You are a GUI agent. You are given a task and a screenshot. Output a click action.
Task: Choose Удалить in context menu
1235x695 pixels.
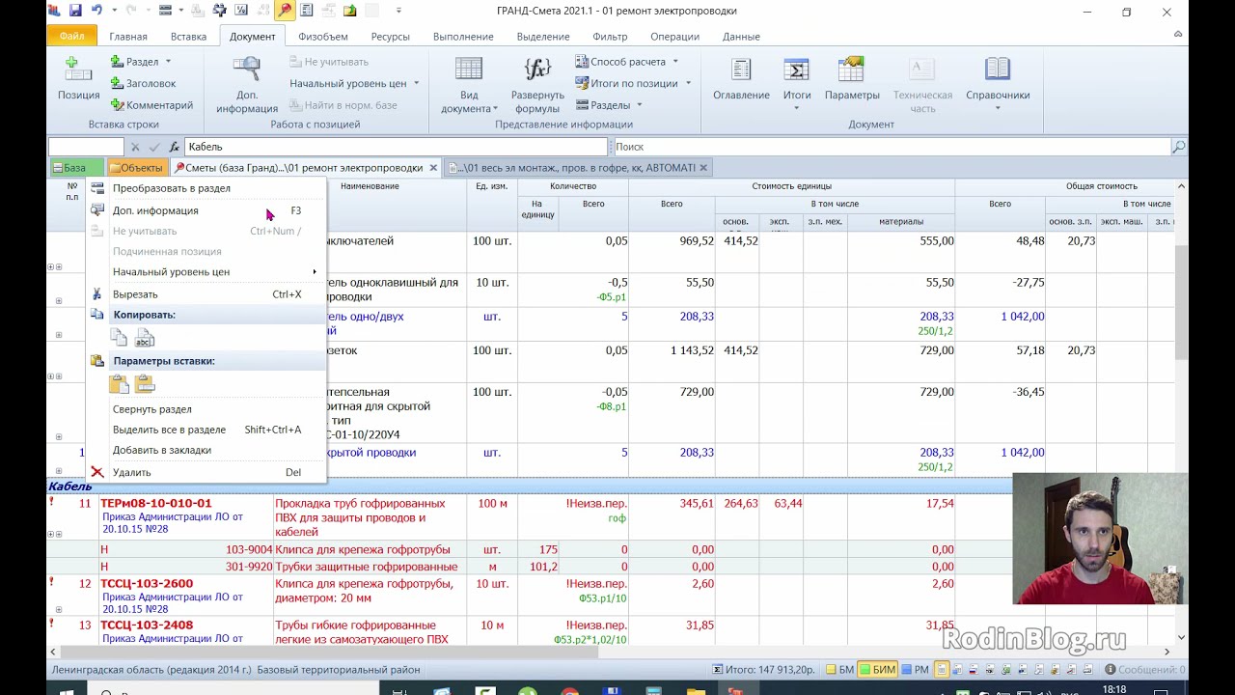206,472
